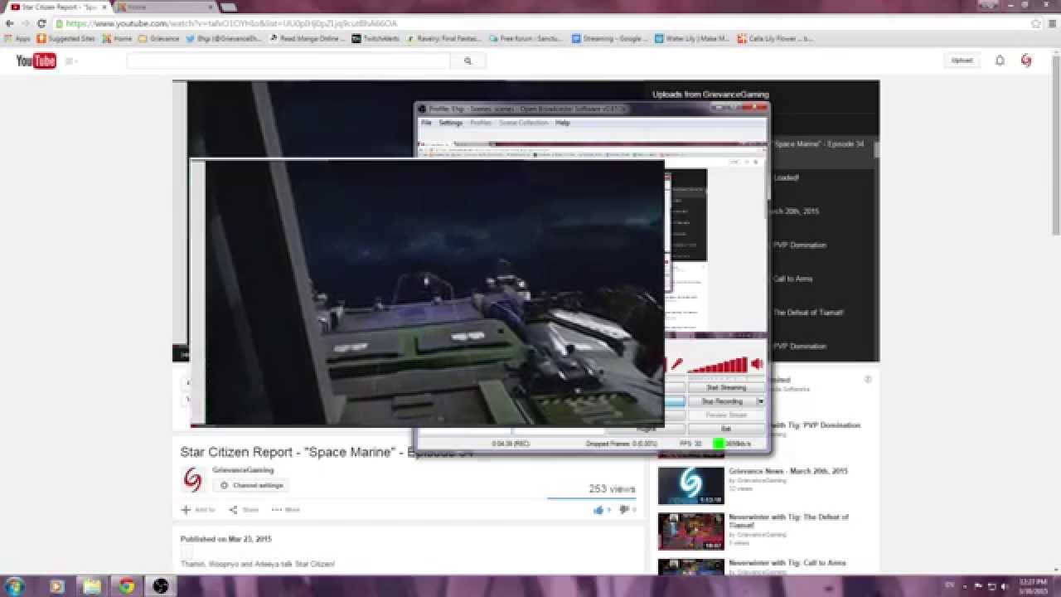Open the OBS Settings menu
Screen dimensions: 1061x597
(450, 123)
